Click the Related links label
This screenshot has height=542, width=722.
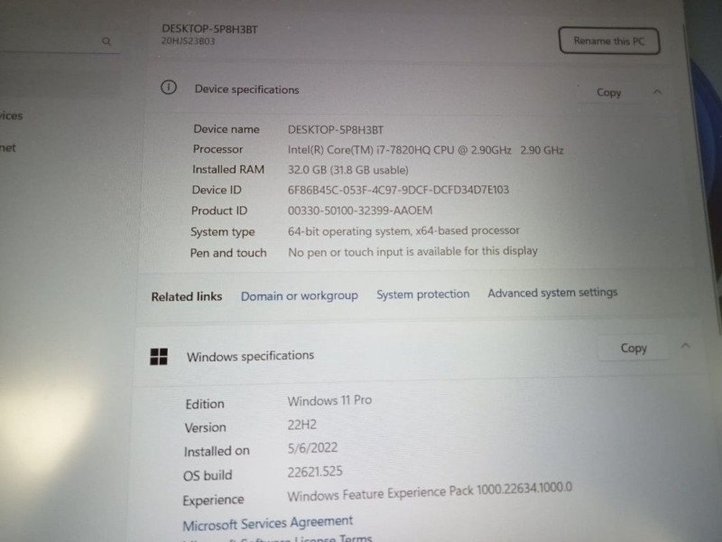point(187,296)
